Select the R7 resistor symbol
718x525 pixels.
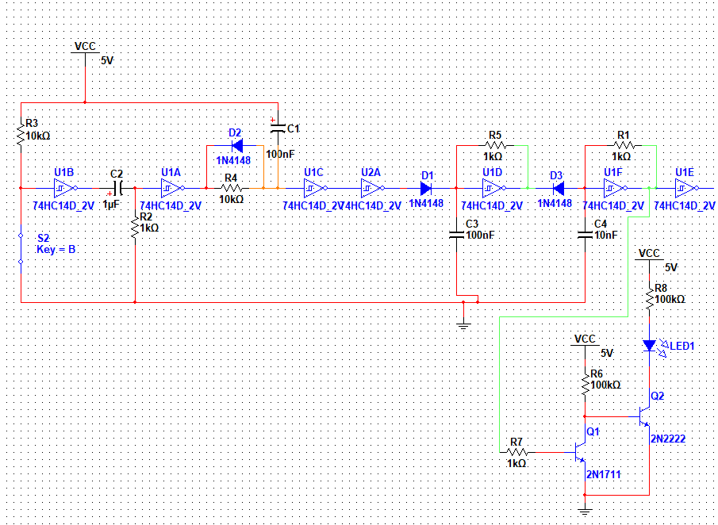tap(517, 453)
